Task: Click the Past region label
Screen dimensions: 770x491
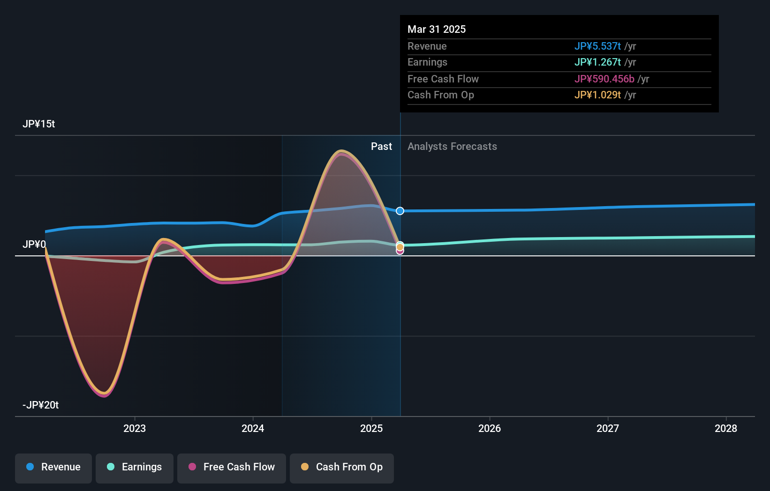Action: coord(381,147)
